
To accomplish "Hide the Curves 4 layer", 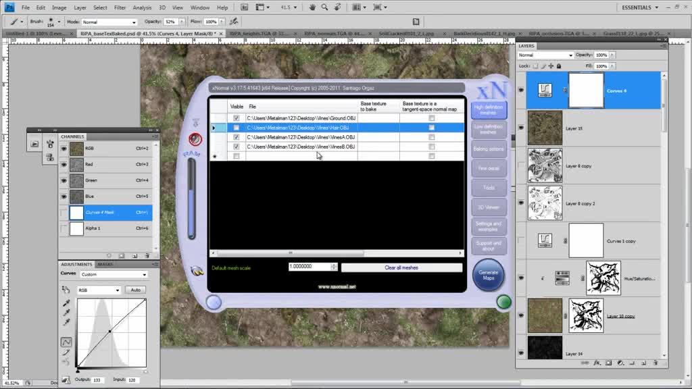I will coord(521,90).
